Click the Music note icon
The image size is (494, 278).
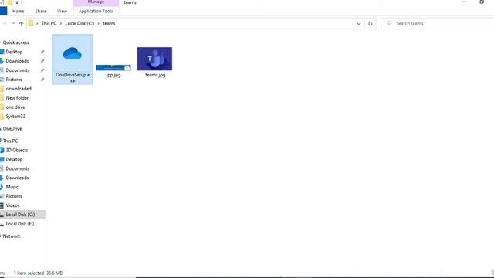[2, 187]
